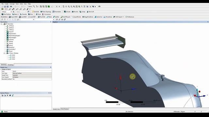Click Import BGD in BladeEditor toolbar
209x117 pixels.
tap(13, 17)
